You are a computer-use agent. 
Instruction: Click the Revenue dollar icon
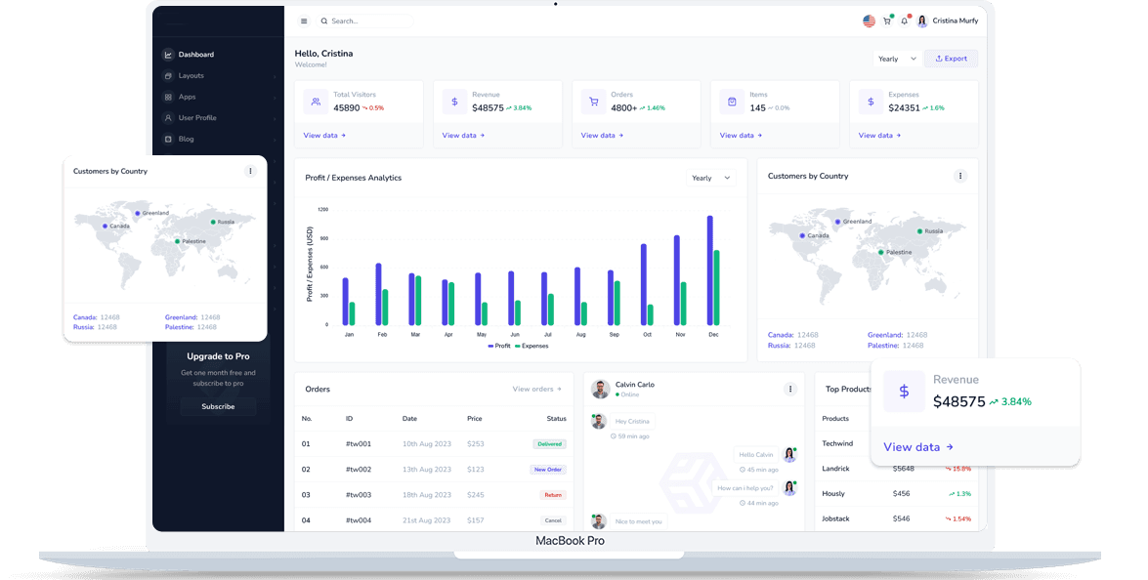453,101
